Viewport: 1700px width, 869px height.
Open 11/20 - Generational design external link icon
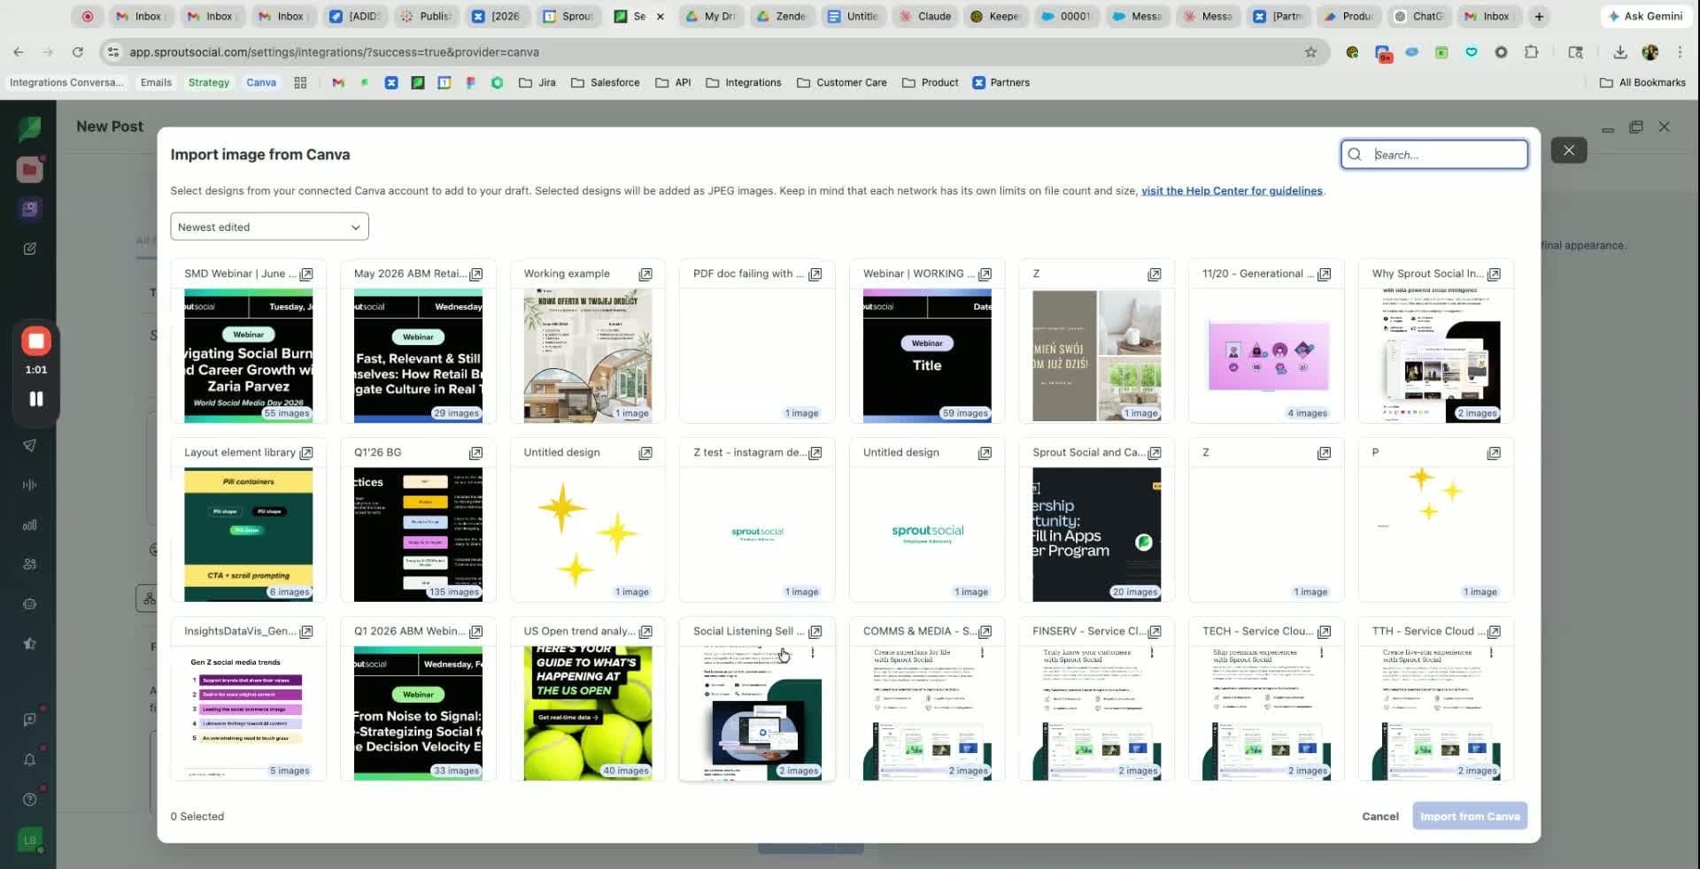pyautogui.click(x=1325, y=274)
